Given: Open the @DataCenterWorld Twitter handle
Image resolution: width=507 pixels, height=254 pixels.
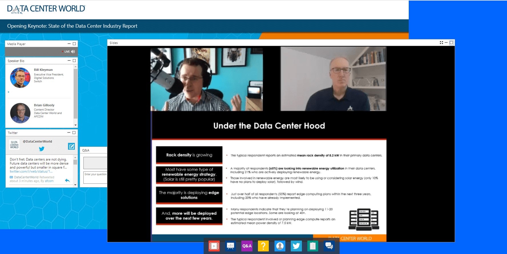Looking at the screenshot, I should [x=37, y=141].
